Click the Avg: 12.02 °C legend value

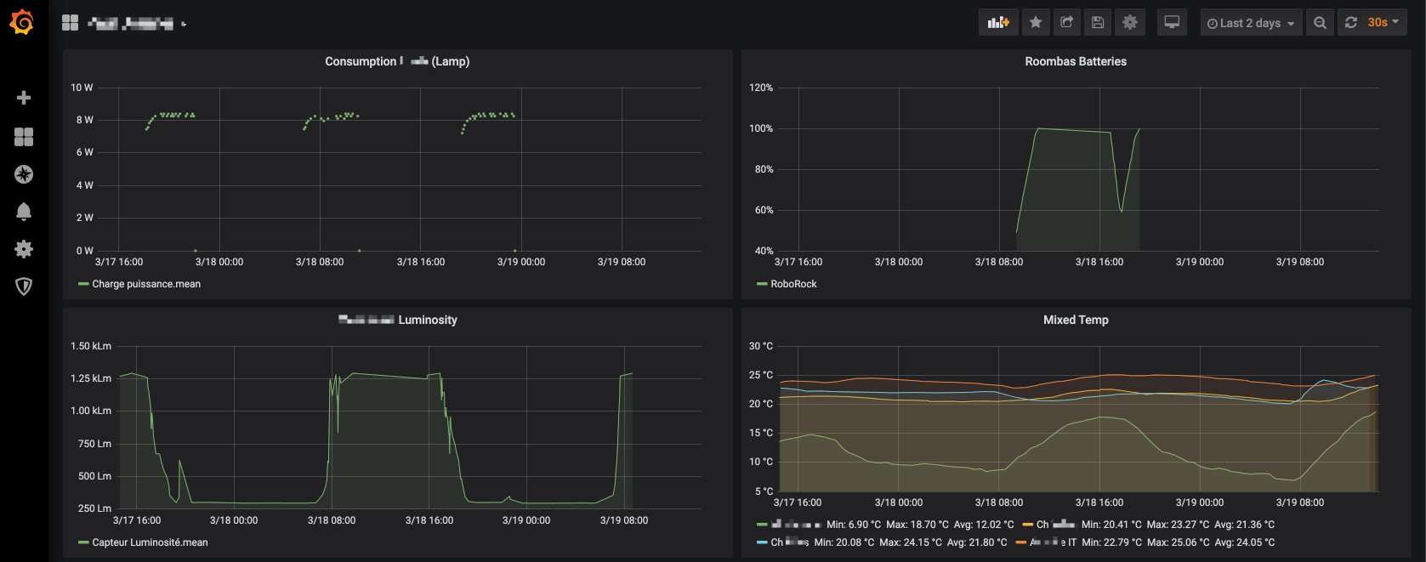coord(984,525)
